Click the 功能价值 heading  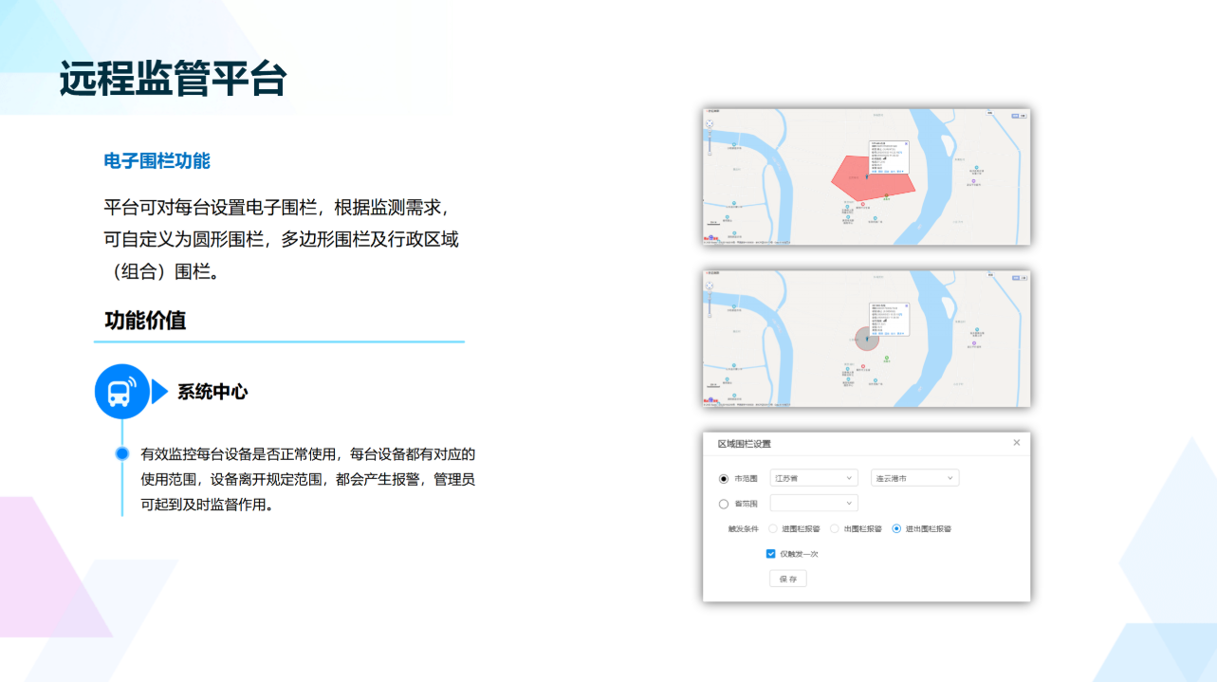click(x=145, y=320)
